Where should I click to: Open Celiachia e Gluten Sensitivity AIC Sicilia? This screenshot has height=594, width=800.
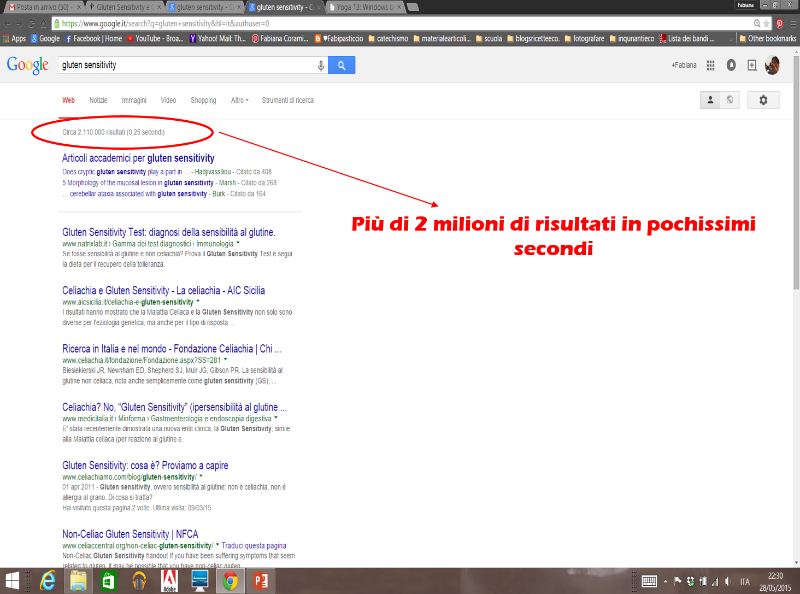(163, 290)
